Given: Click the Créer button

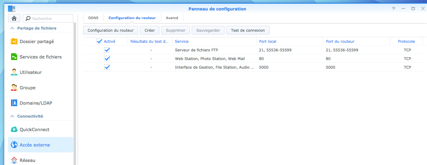Looking at the screenshot, I should coord(150,30).
